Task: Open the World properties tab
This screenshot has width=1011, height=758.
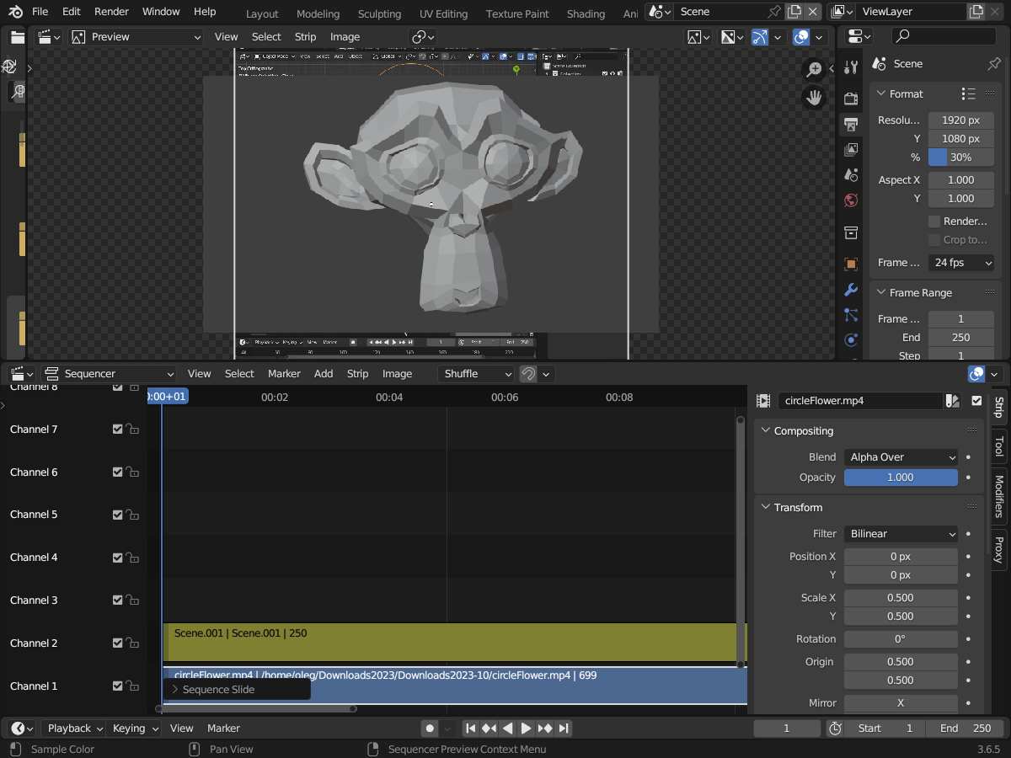Action: click(851, 200)
